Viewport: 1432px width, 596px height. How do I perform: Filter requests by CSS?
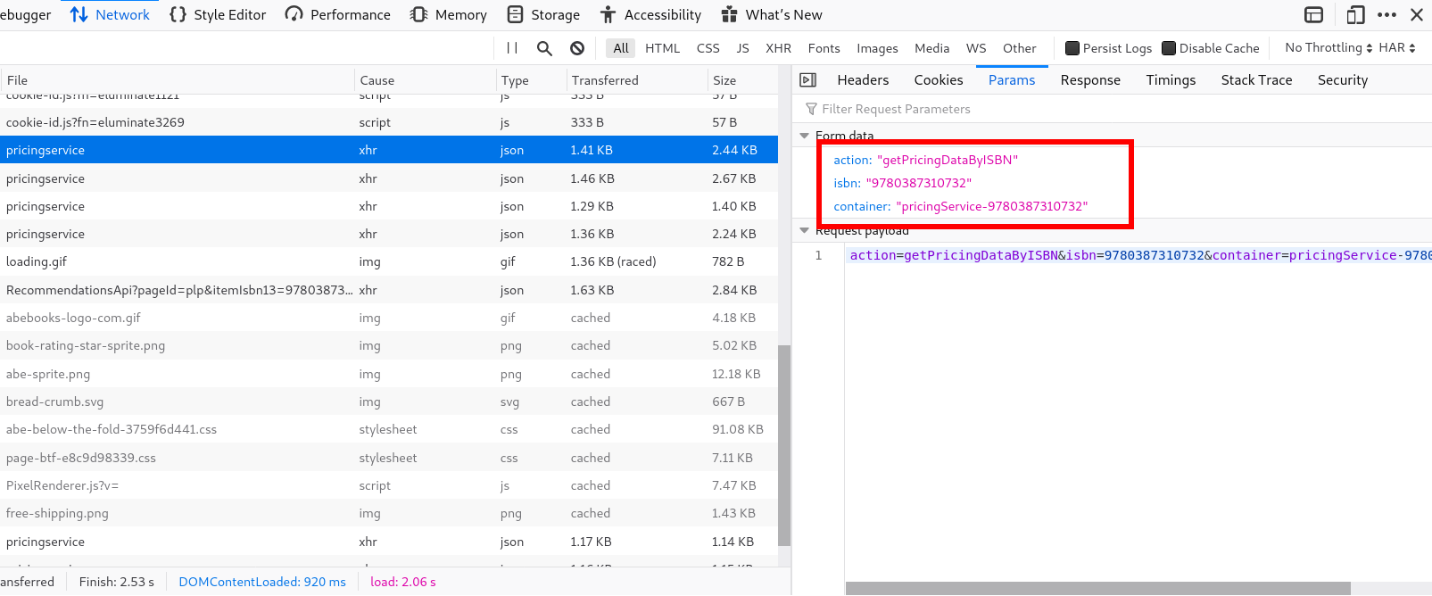coord(708,48)
